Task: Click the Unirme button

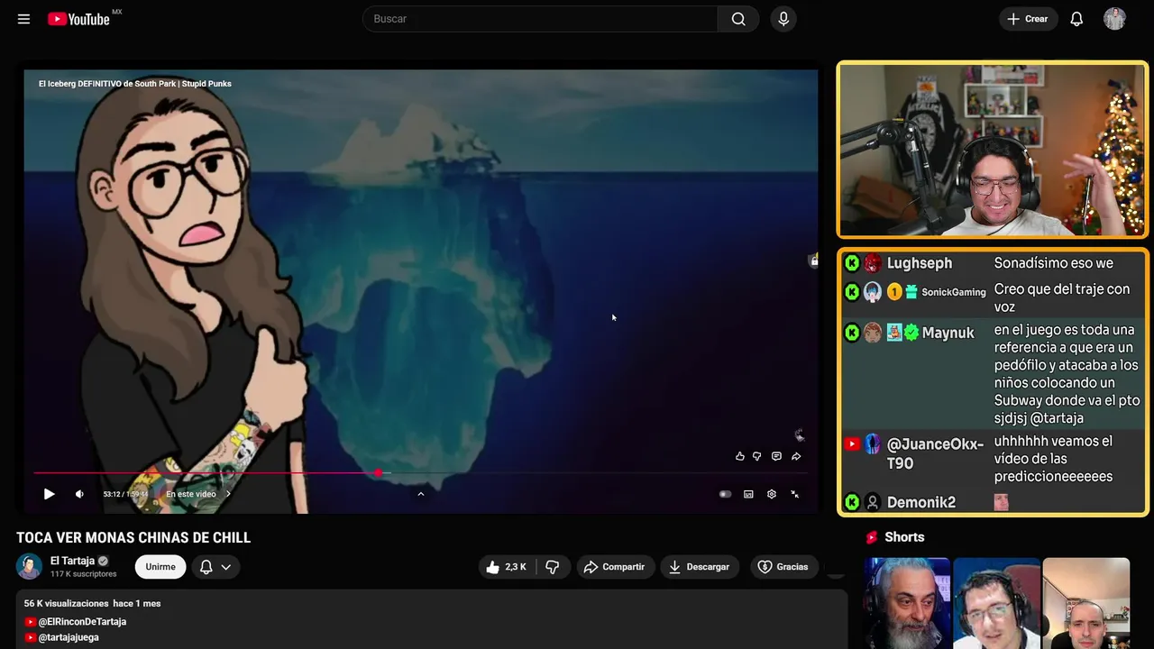Action: click(x=160, y=567)
